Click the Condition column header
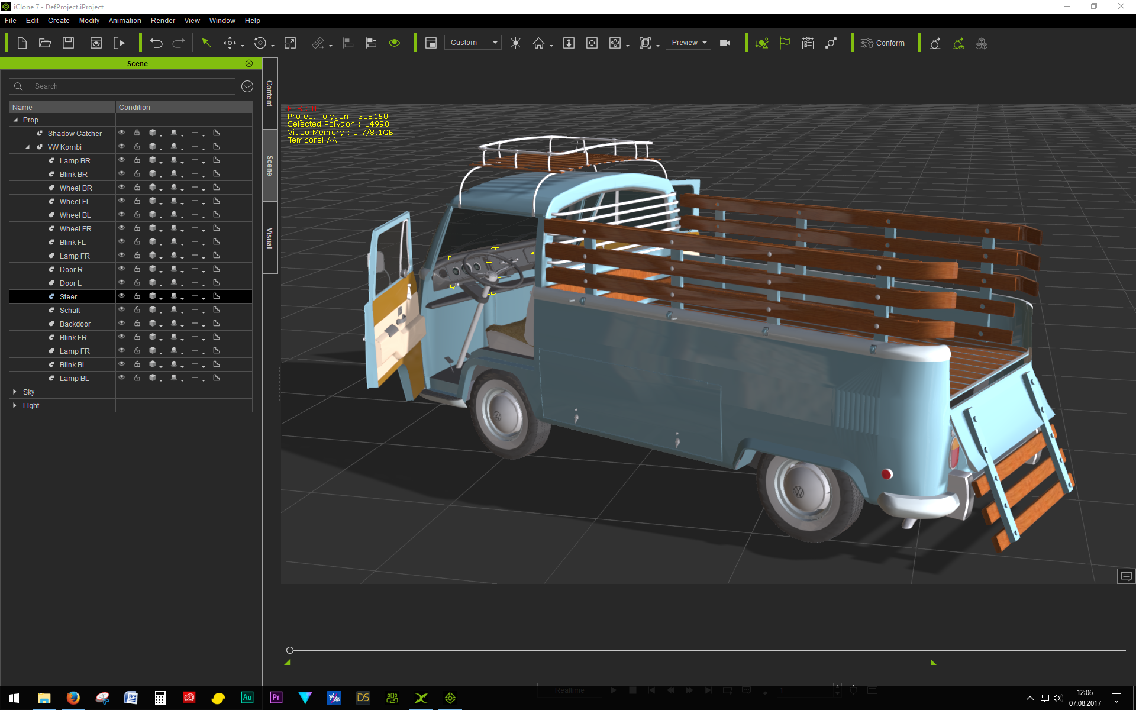The image size is (1136, 710). [x=184, y=107]
